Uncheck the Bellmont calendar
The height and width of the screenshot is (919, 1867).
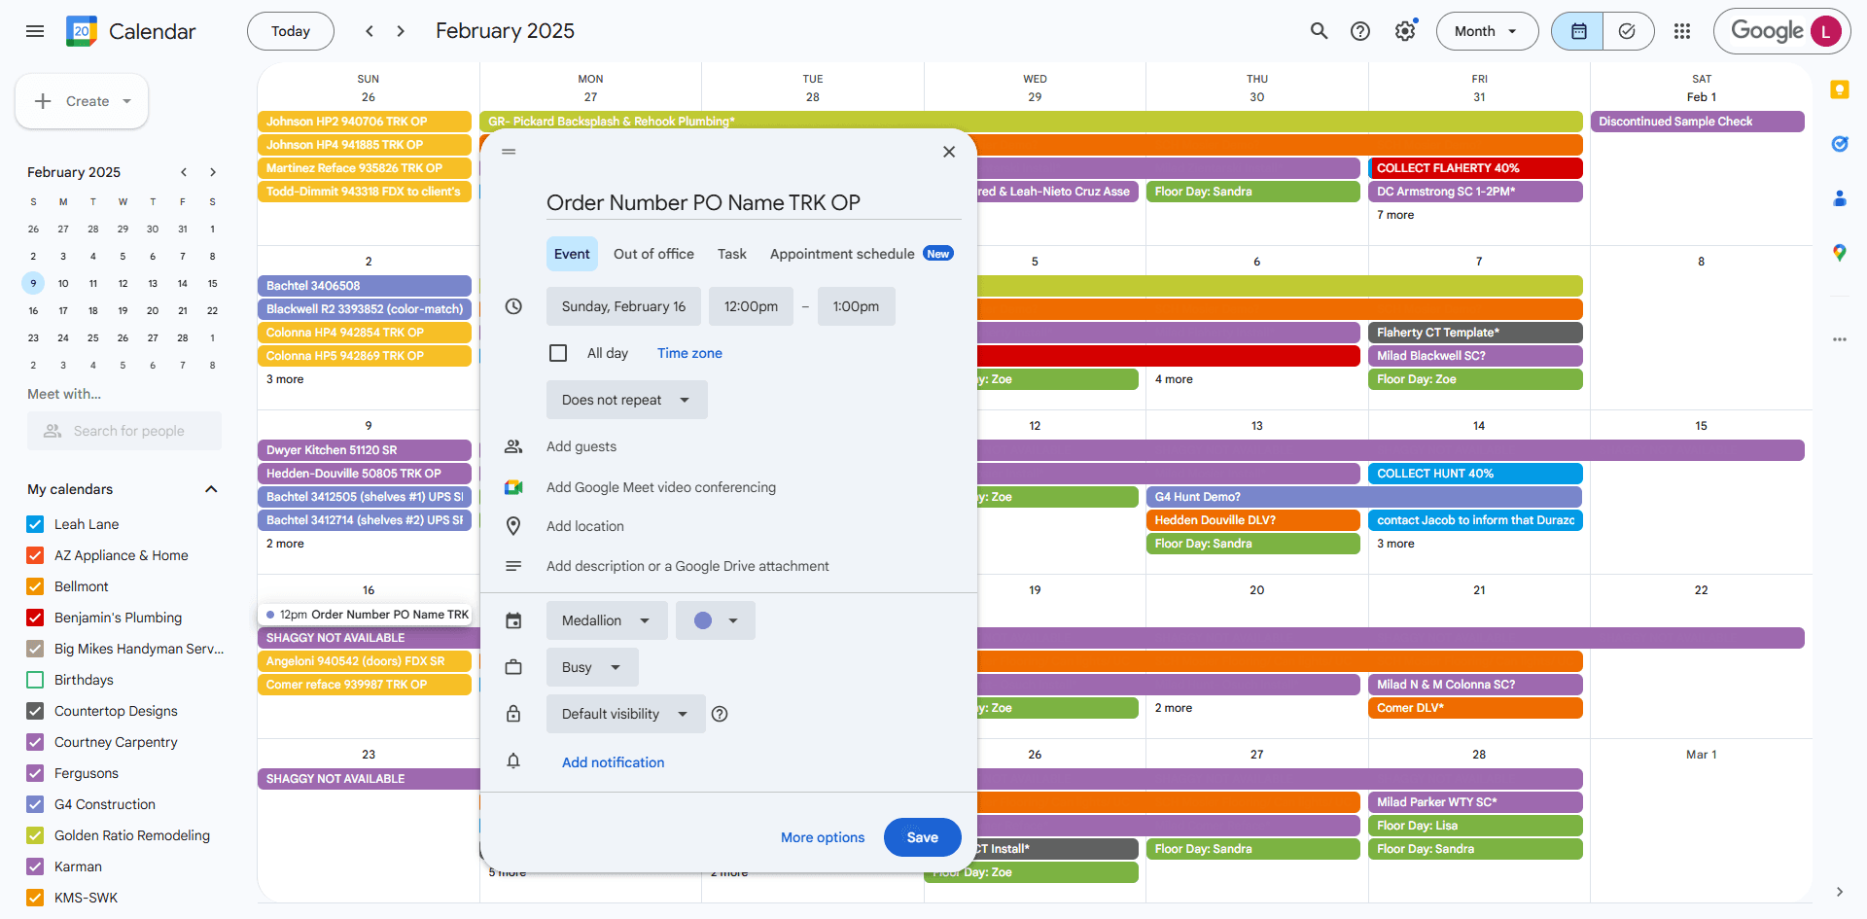[35, 586]
